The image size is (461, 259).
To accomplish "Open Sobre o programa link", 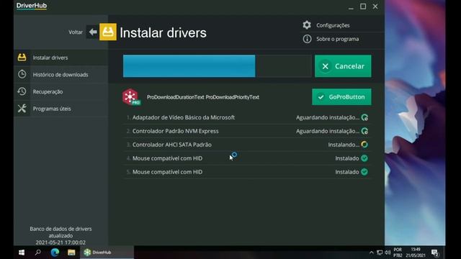I will [338, 39].
